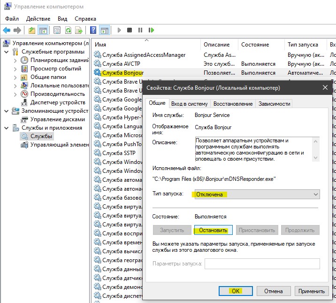Click the Остановить button
336x303 pixels.
tap(213, 230)
